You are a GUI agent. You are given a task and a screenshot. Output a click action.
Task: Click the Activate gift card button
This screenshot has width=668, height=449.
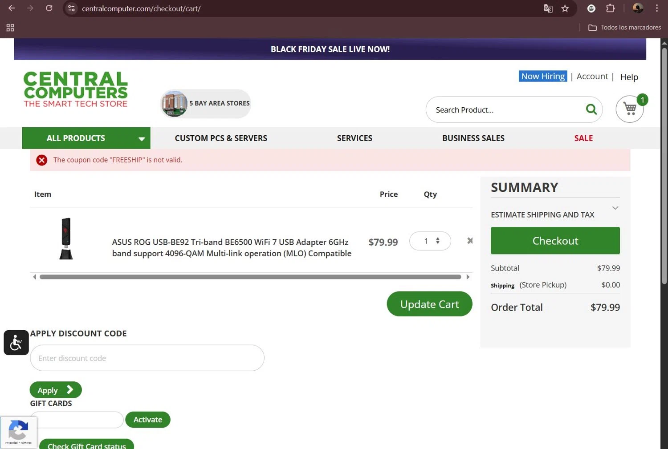(148, 420)
